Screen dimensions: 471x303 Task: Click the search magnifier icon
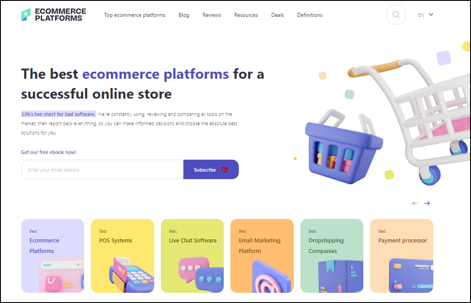point(396,15)
